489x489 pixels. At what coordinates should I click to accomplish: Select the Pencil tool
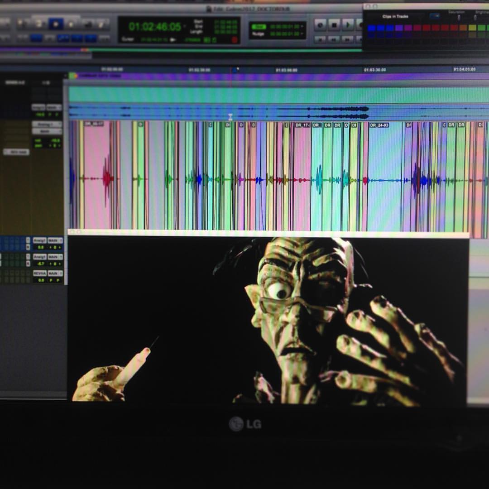pos(103,24)
